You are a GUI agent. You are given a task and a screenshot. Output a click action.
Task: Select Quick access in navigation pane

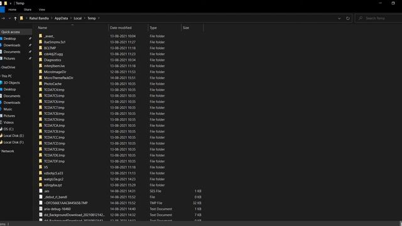(x=11, y=32)
